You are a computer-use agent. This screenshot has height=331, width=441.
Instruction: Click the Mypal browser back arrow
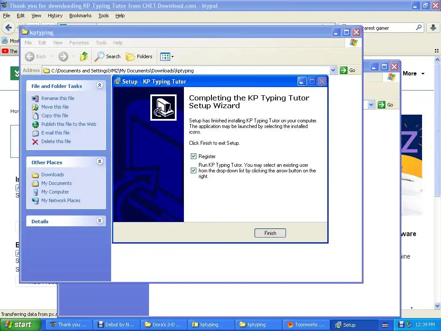tap(9, 28)
